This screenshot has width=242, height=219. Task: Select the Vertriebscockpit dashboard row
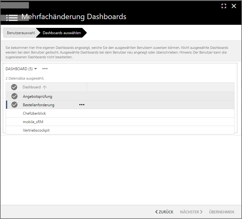coord(120,130)
